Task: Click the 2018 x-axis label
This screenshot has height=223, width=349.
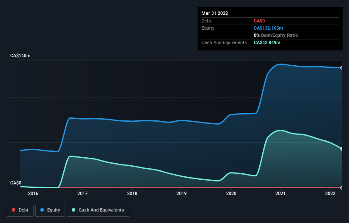Action: [132, 193]
